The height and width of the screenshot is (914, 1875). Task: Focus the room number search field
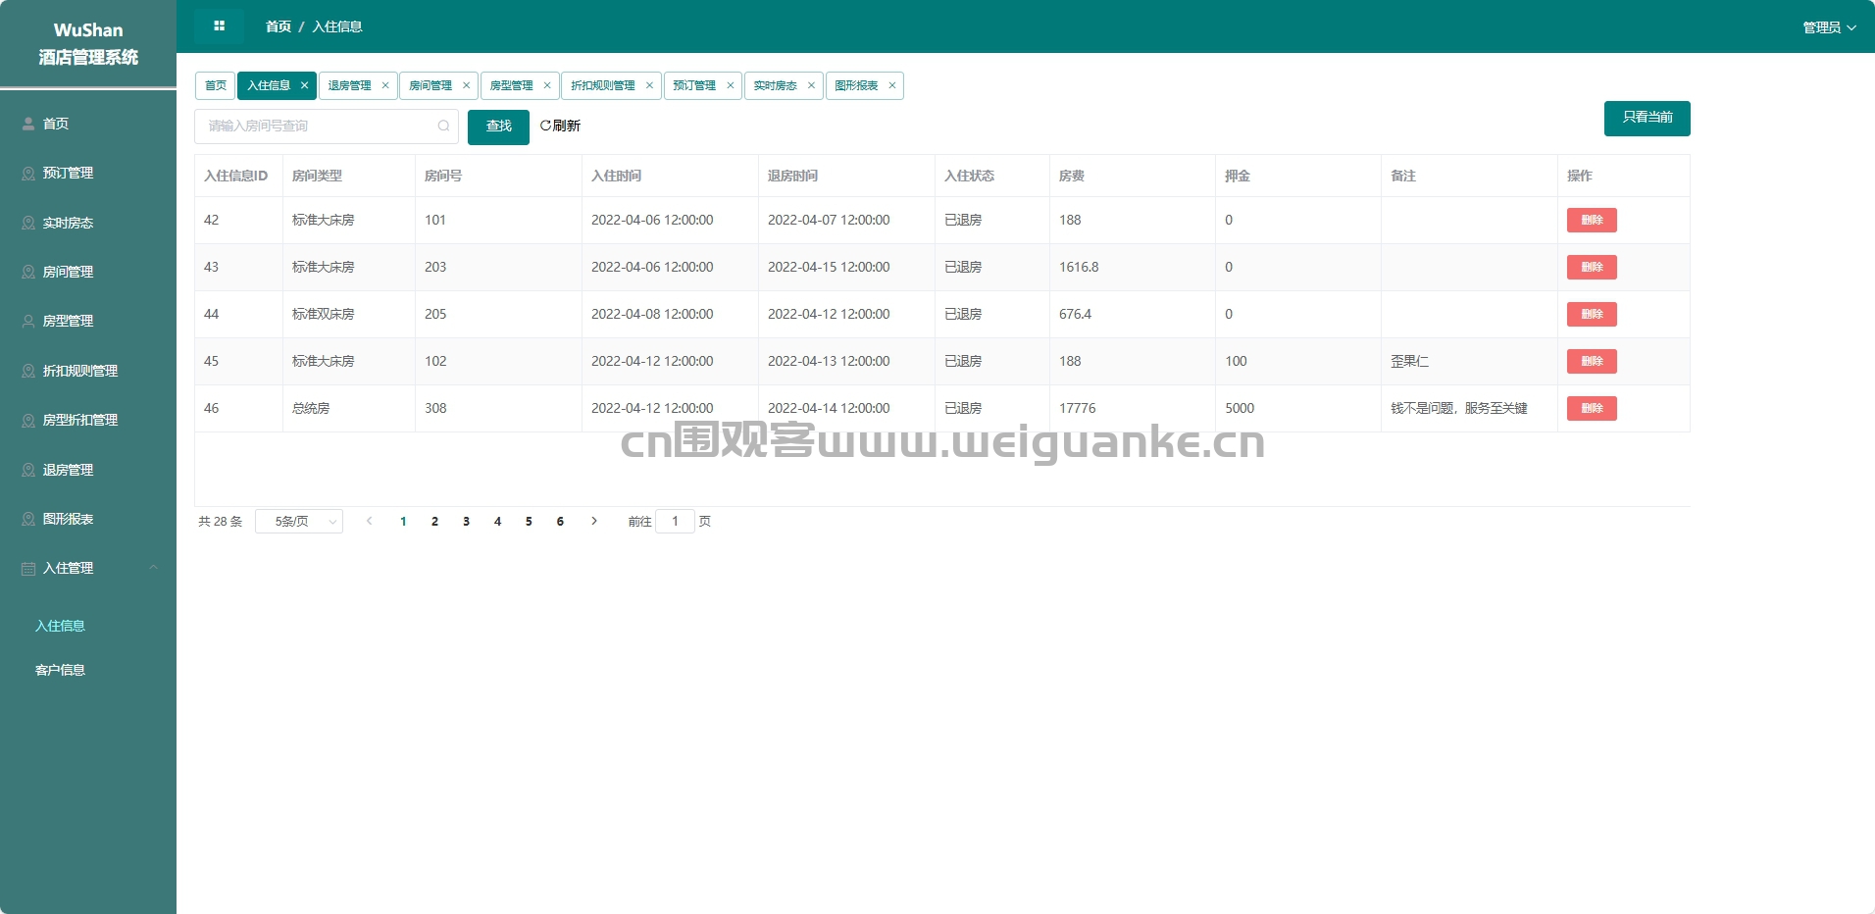(x=327, y=126)
